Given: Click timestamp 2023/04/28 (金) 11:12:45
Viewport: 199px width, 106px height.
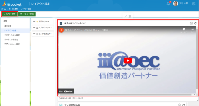Looking at the screenshot, I should pyautogui.click(x=72, y=98).
